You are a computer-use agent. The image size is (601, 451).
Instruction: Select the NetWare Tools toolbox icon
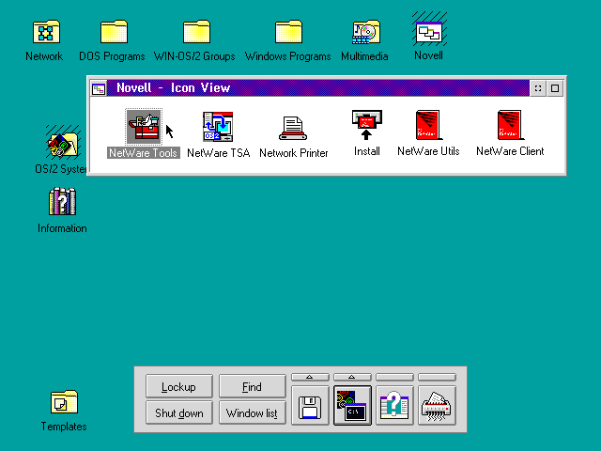[x=144, y=127]
